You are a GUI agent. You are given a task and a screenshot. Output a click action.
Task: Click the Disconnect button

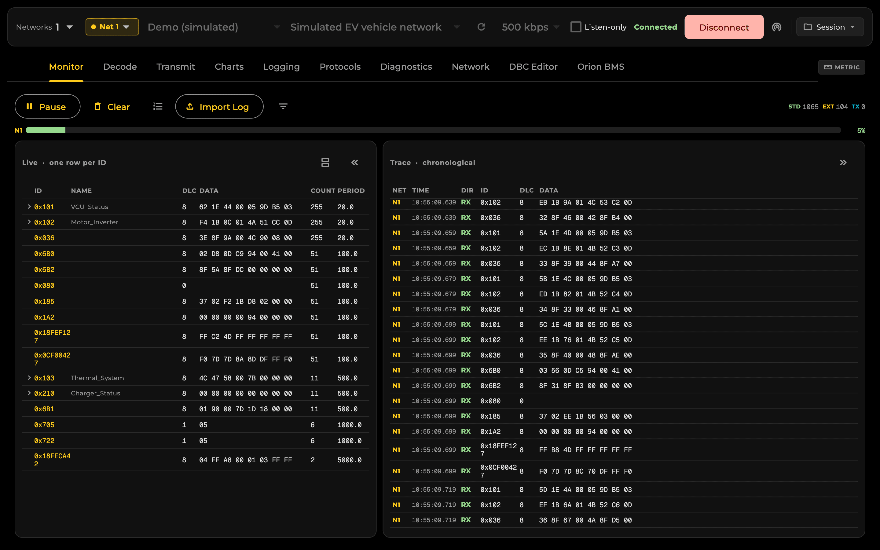point(724,27)
